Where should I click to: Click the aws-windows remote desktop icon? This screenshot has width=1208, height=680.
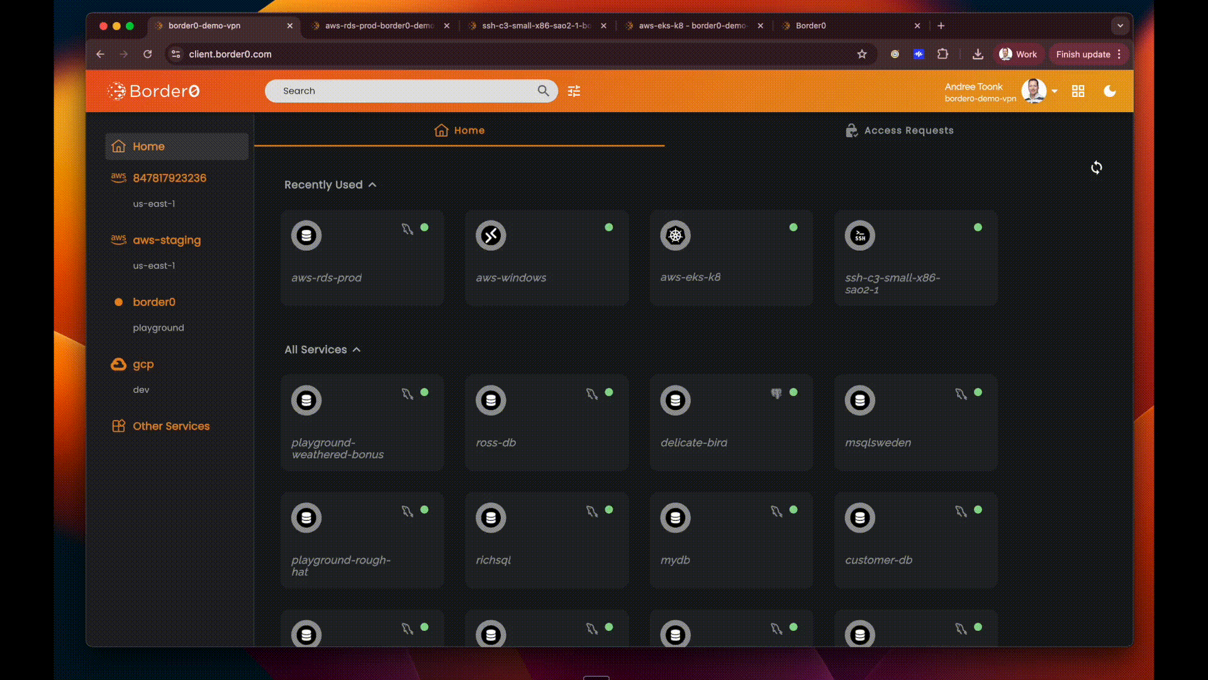(491, 235)
